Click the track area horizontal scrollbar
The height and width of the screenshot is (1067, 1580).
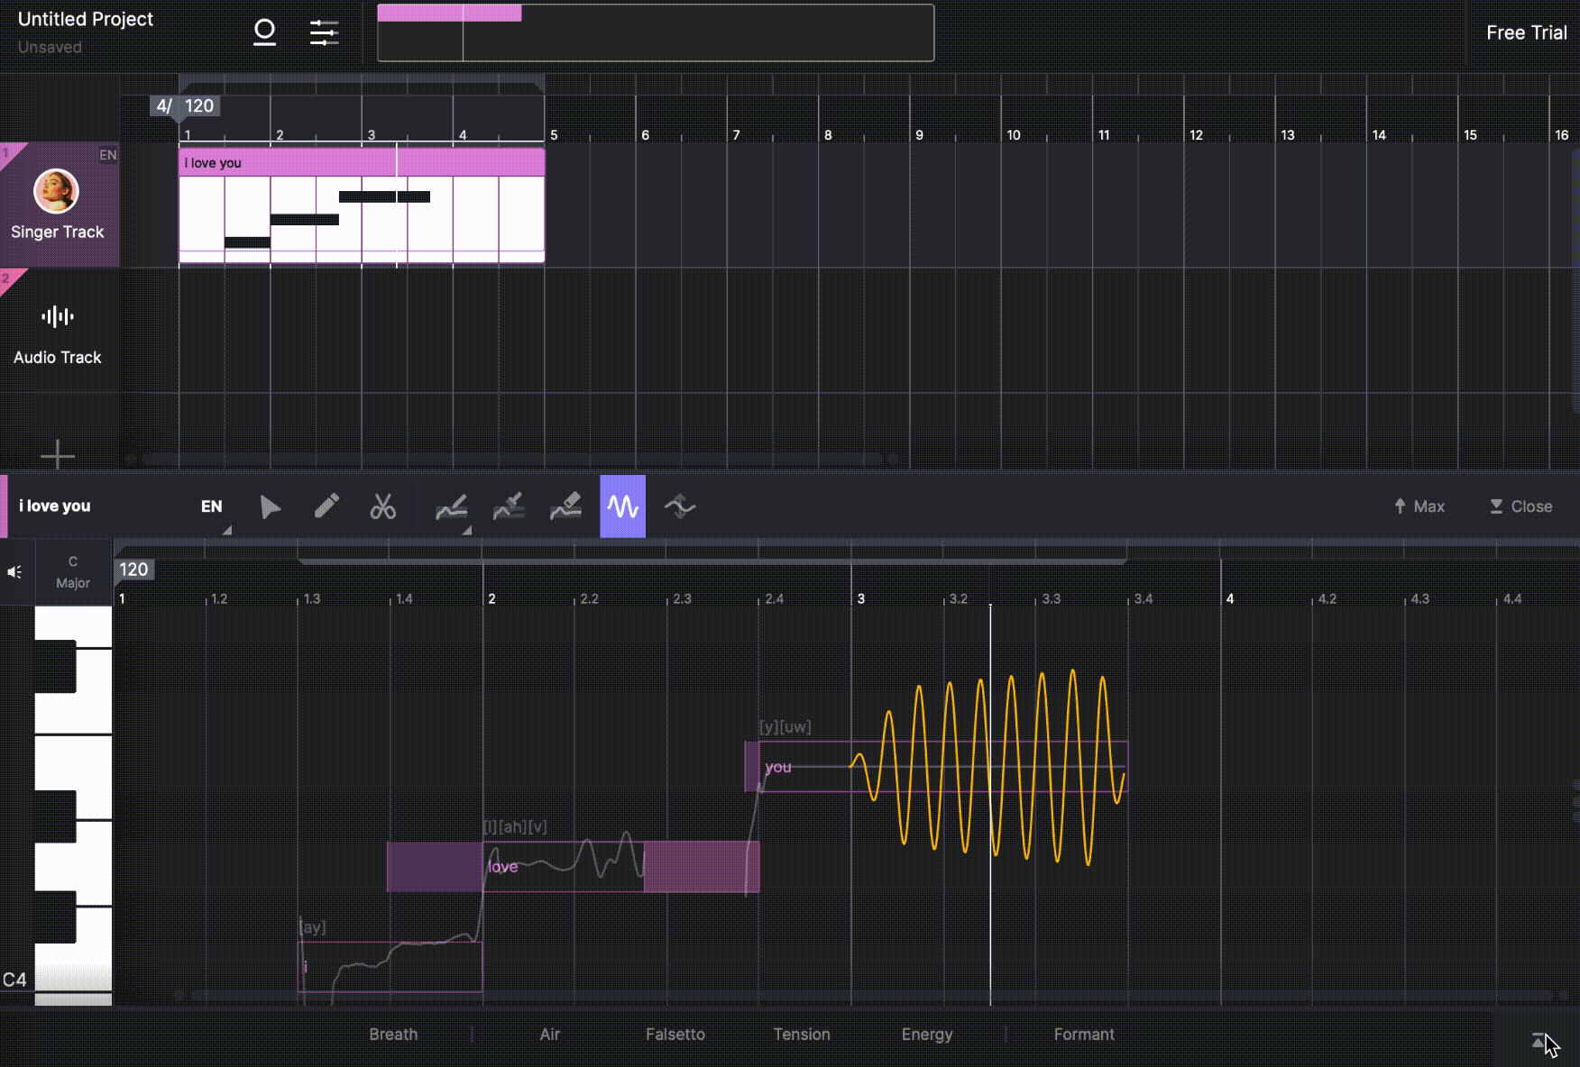tap(512, 459)
